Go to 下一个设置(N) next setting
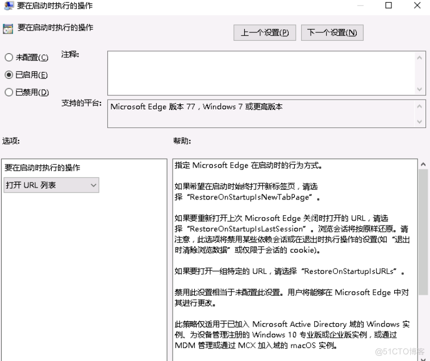430x361 pixels. point(332,32)
